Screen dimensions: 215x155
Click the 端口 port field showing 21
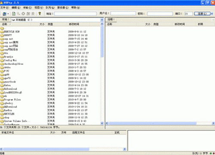click(x=188, y=14)
